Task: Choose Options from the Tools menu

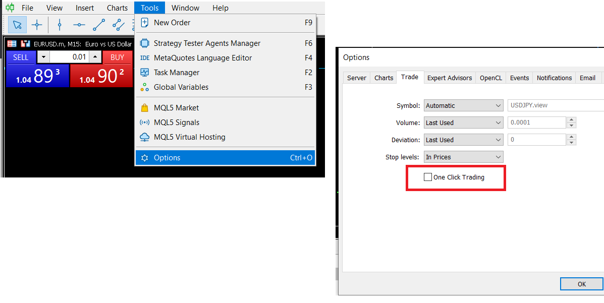Action: [x=167, y=158]
